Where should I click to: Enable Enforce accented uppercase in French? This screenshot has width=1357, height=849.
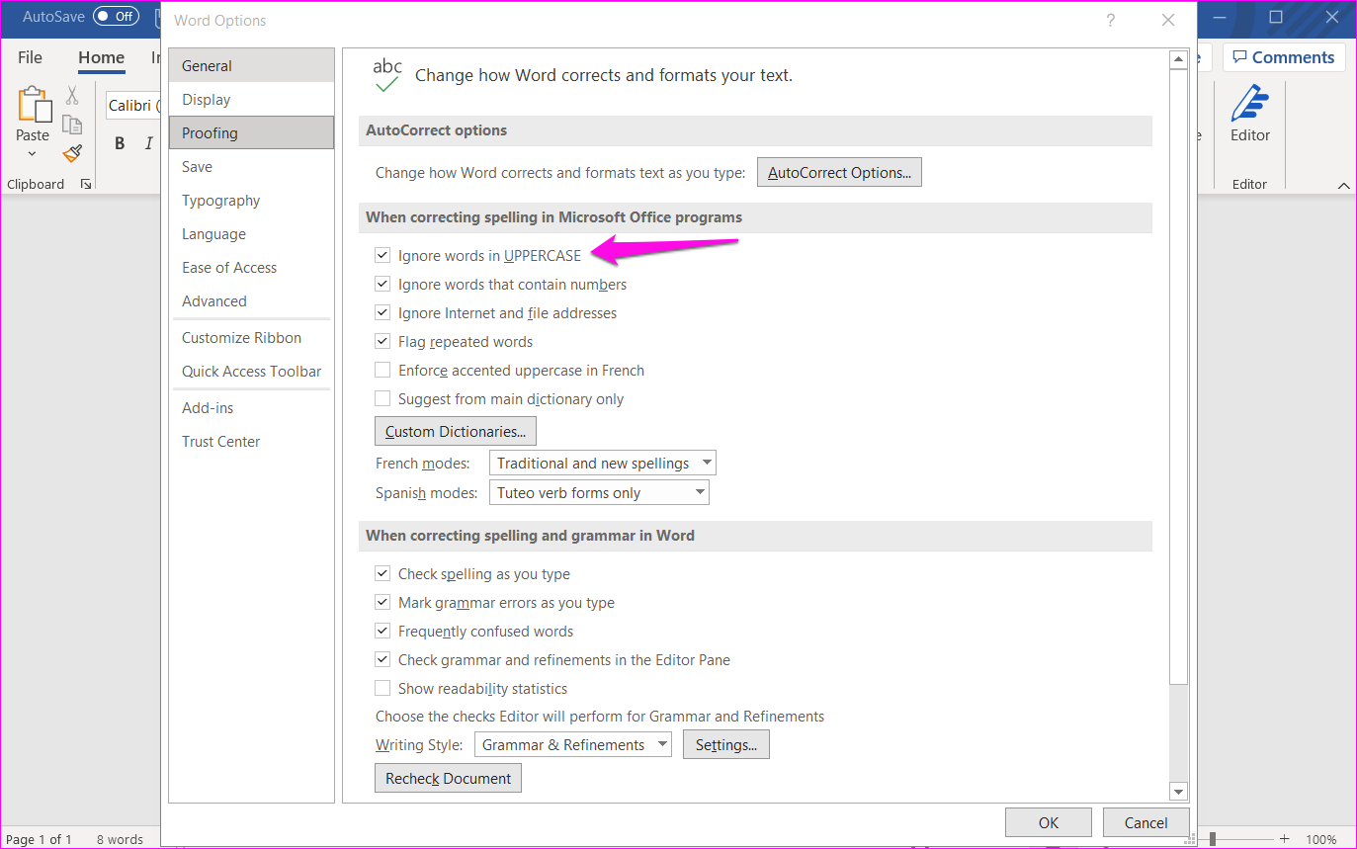coord(382,370)
